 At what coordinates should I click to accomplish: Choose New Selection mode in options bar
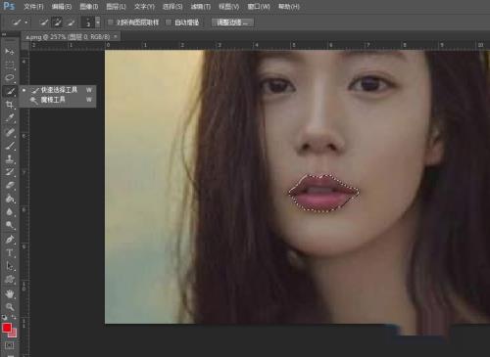pyautogui.click(x=44, y=22)
